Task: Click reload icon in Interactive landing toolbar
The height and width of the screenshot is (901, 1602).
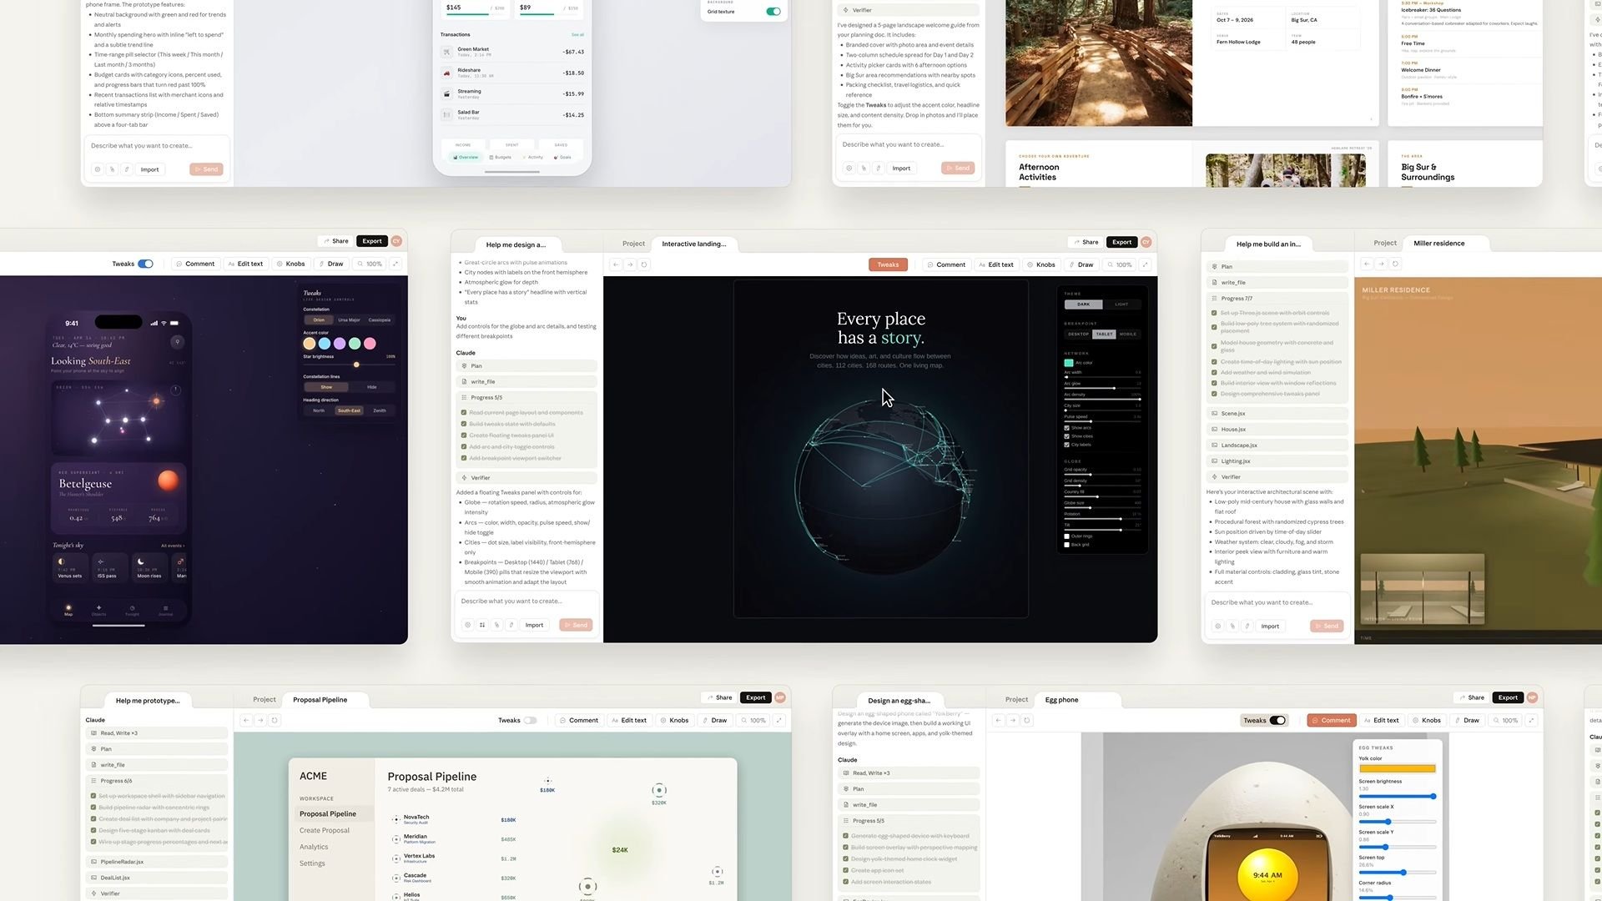Action: point(644,264)
